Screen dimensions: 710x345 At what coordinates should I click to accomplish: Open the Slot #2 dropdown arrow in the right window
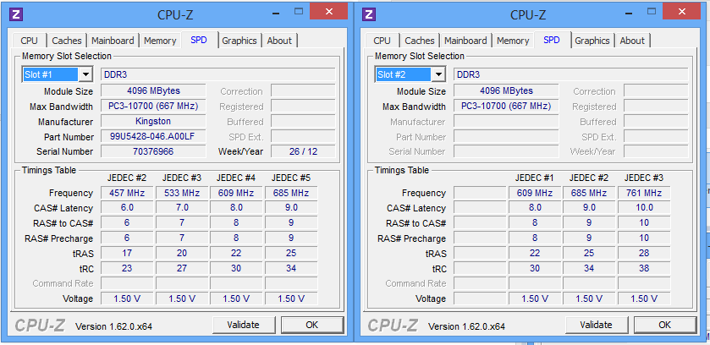438,74
